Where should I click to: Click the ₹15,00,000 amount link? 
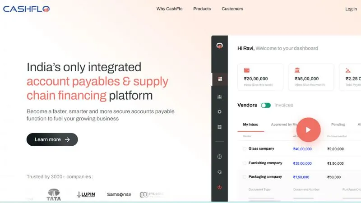[x=302, y=163]
